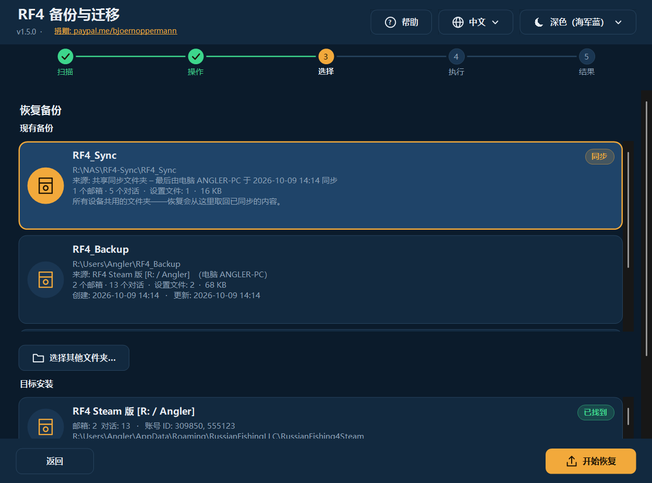Click the moon theme icon
This screenshot has width=652, height=483.
539,22
